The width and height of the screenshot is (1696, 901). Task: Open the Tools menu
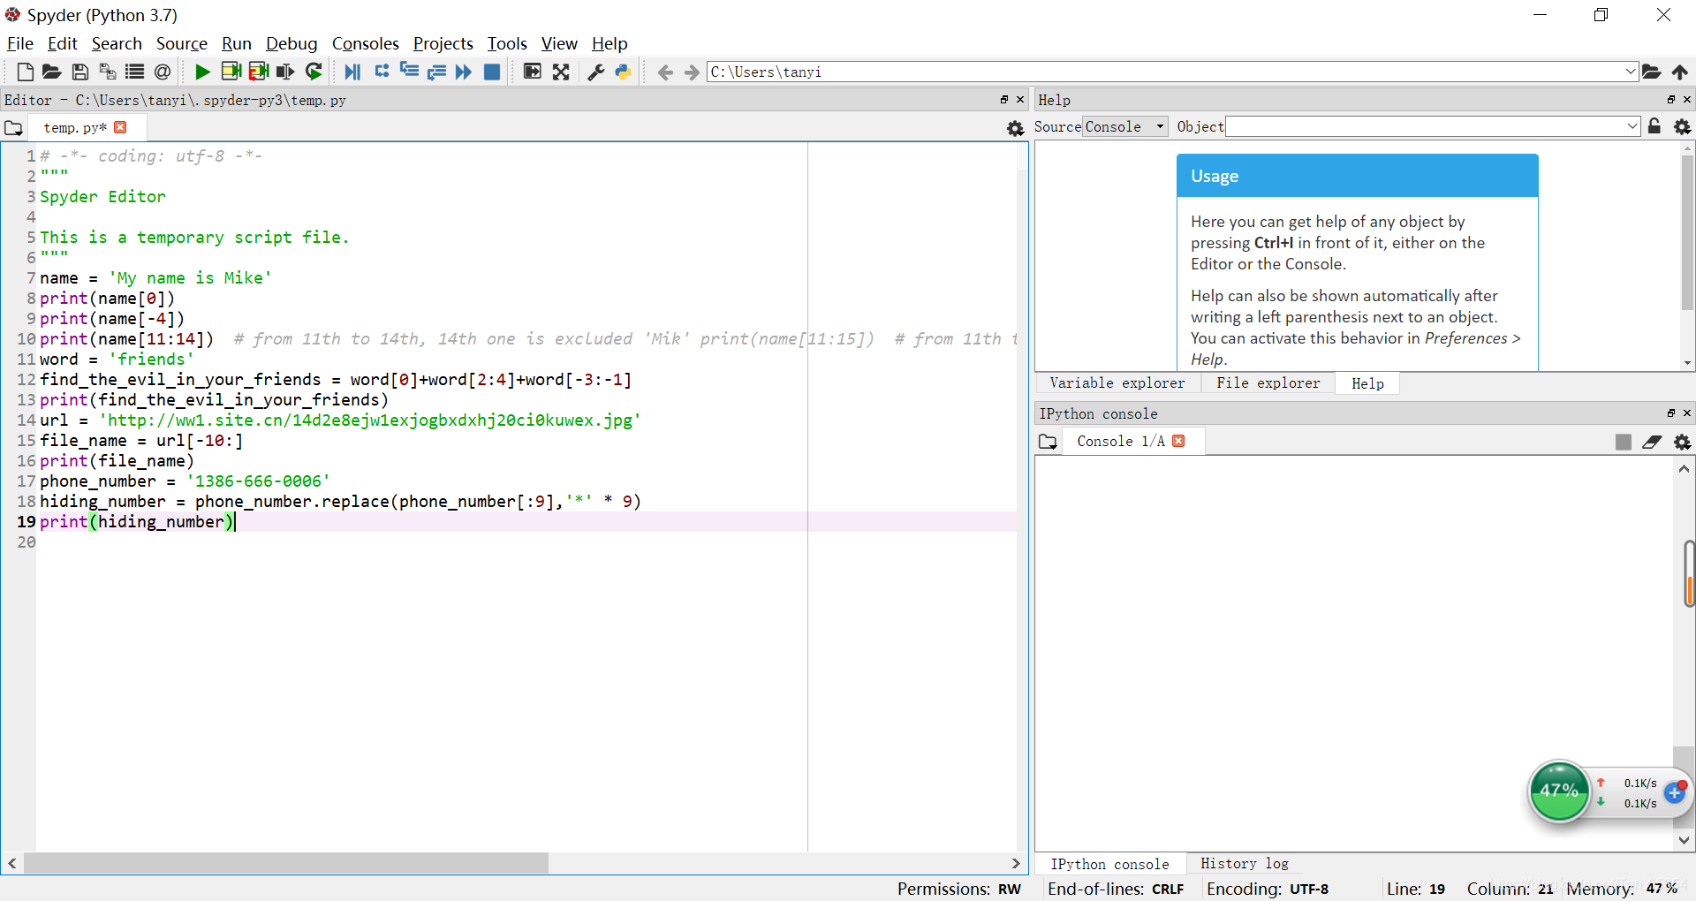506,43
